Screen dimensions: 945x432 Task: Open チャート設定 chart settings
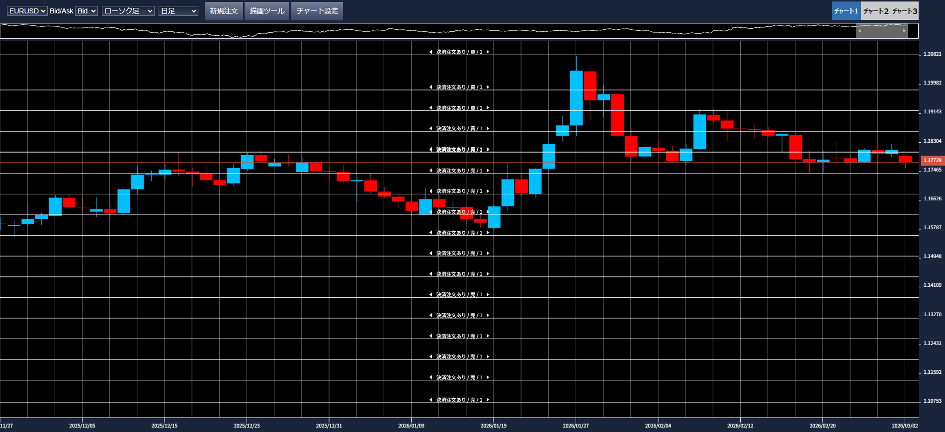(317, 11)
